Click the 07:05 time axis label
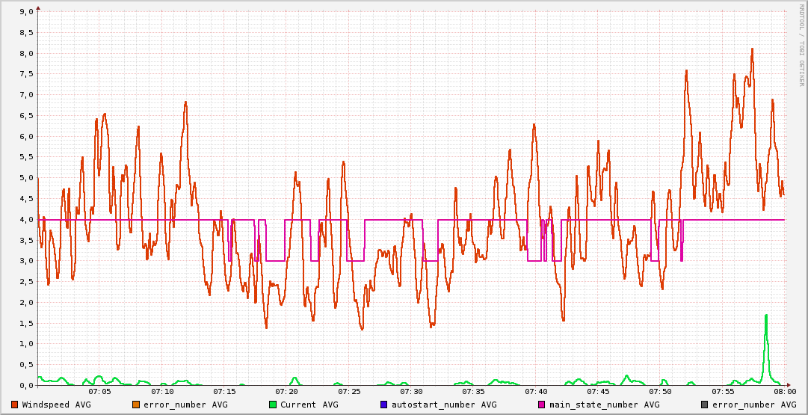 click(99, 391)
